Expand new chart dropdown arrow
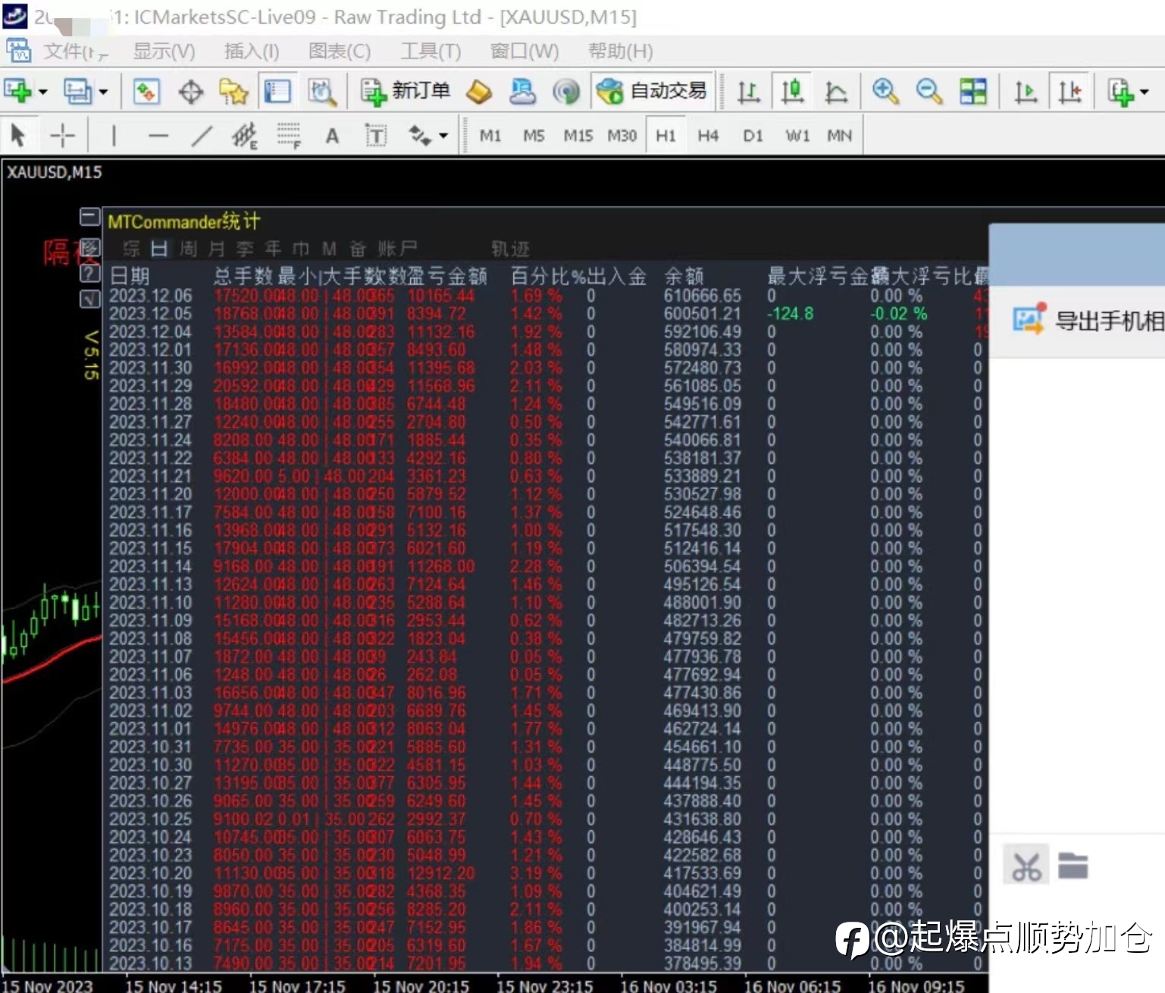This screenshot has height=993, width=1165. pos(42,92)
